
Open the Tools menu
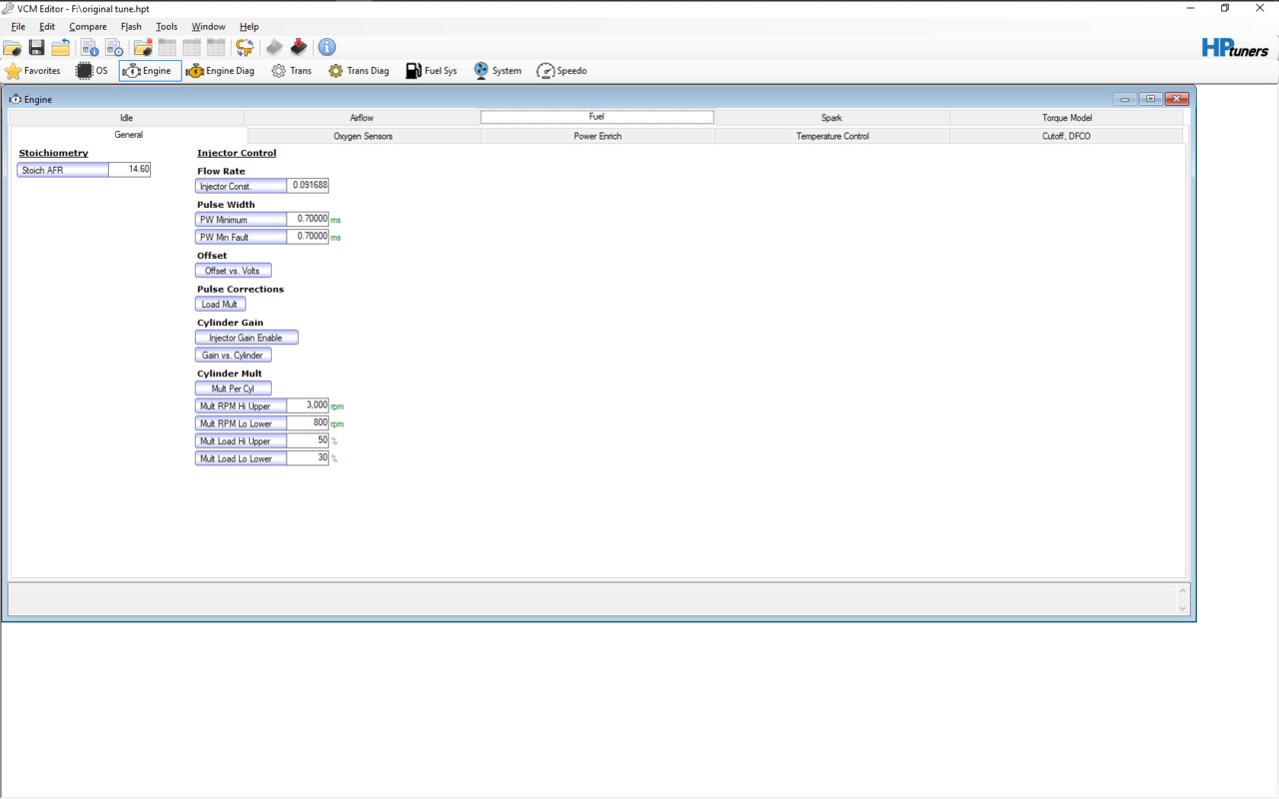point(167,27)
